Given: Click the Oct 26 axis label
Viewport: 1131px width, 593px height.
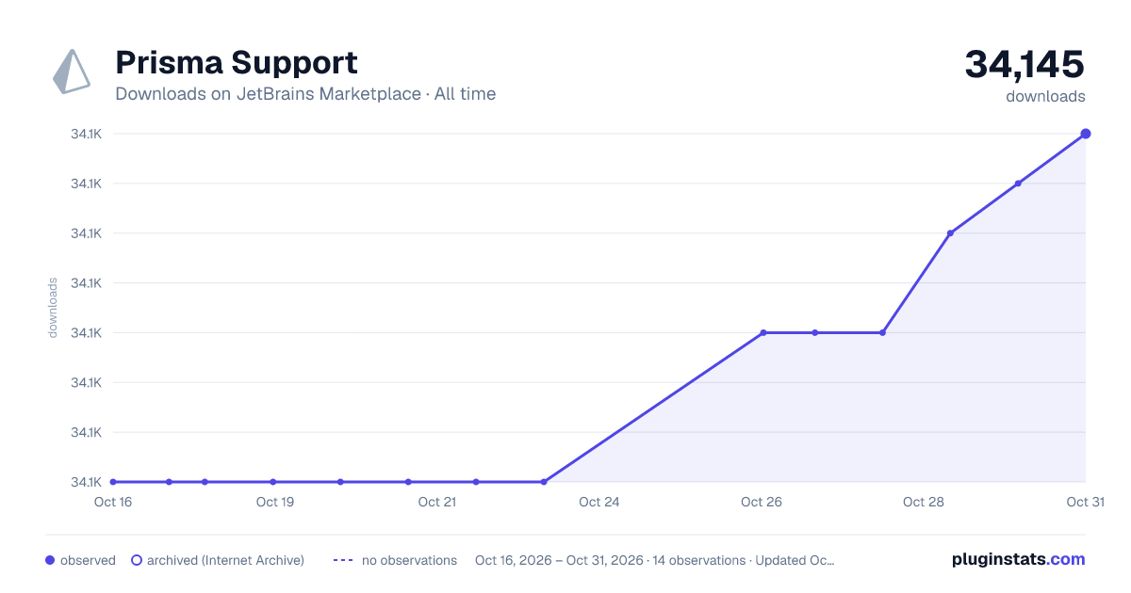Looking at the screenshot, I should pyautogui.click(x=762, y=502).
